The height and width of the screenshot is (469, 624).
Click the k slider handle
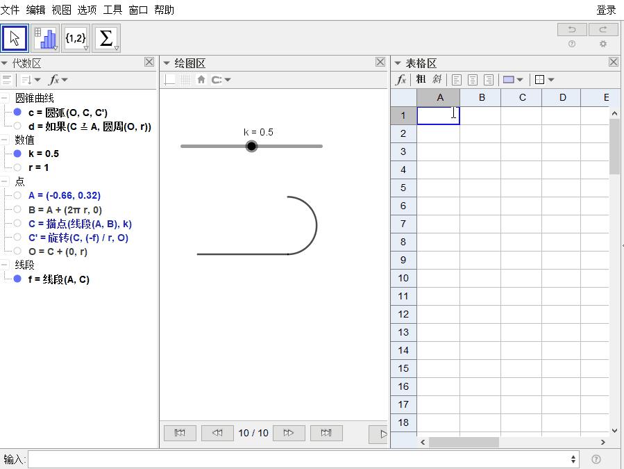point(251,146)
